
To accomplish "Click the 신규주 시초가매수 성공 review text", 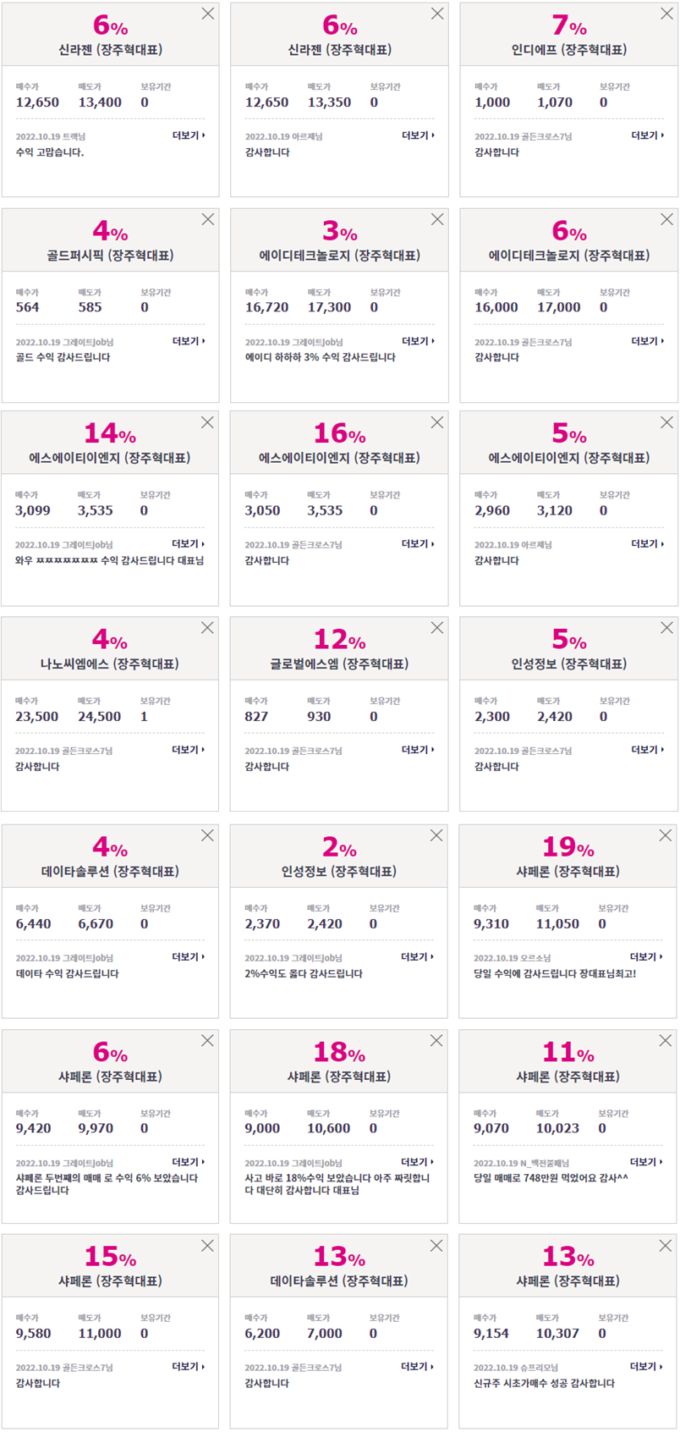I will click(544, 1384).
